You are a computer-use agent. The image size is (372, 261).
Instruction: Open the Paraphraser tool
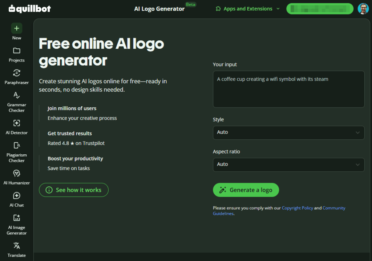point(17,77)
